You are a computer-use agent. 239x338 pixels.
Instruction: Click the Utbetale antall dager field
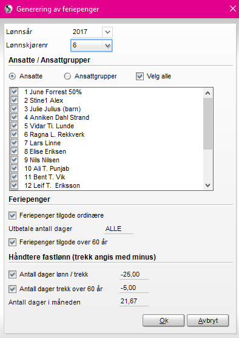119,229
